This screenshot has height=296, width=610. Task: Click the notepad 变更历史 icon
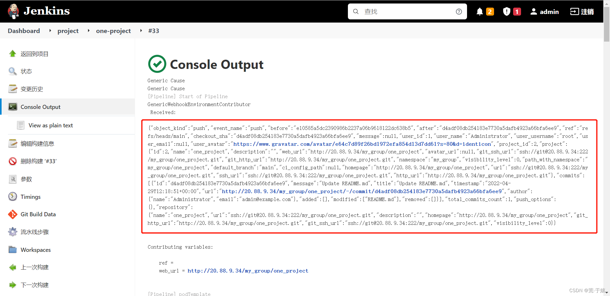coord(13,89)
